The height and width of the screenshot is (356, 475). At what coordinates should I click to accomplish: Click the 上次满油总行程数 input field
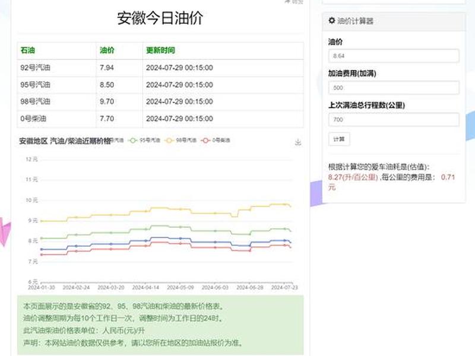394,120
